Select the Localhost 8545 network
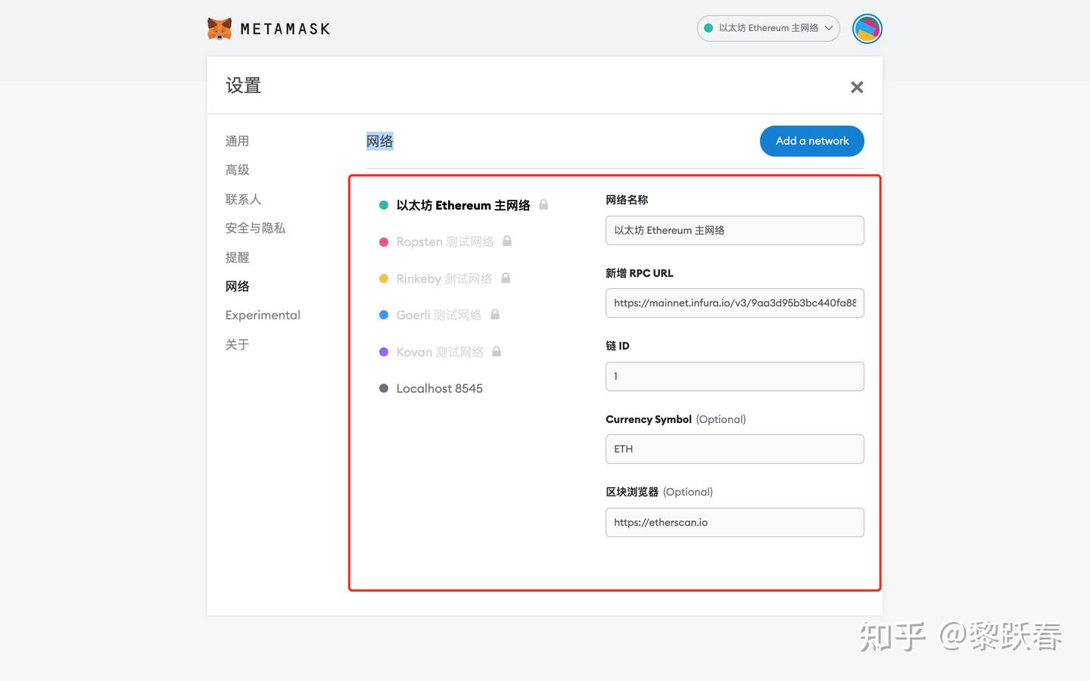 [x=440, y=387]
